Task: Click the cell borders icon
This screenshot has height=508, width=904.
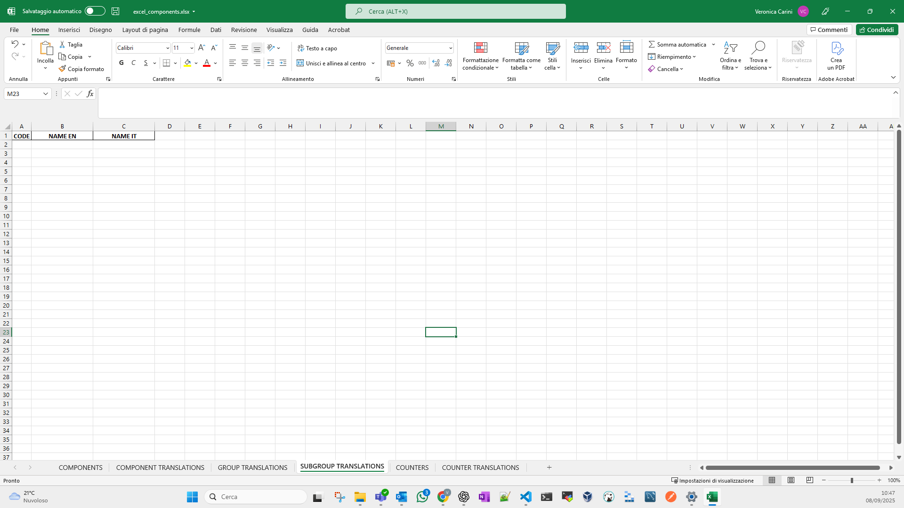Action: click(x=167, y=63)
